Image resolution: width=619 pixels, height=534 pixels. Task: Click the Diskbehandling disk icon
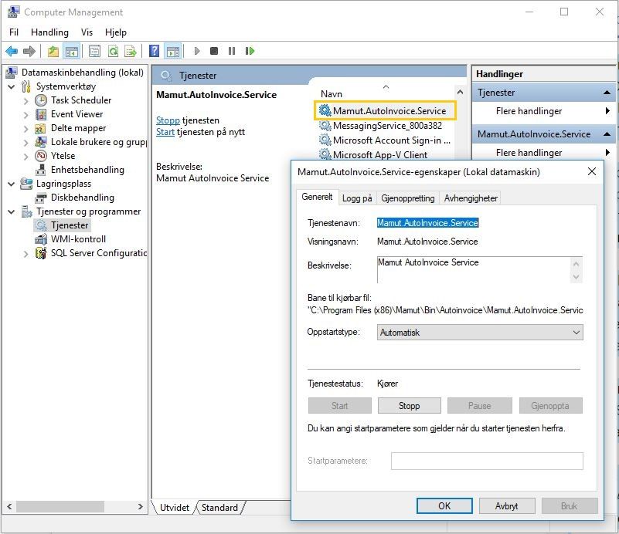(x=41, y=198)
